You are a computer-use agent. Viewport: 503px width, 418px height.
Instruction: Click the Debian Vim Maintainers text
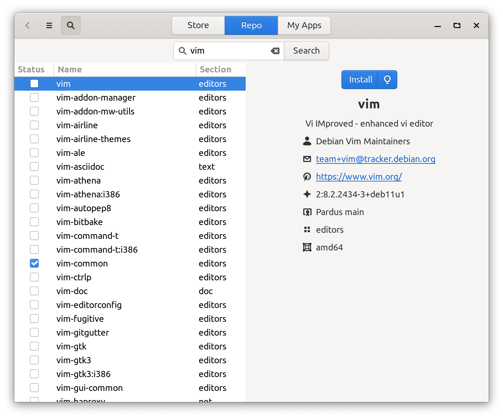363,141
